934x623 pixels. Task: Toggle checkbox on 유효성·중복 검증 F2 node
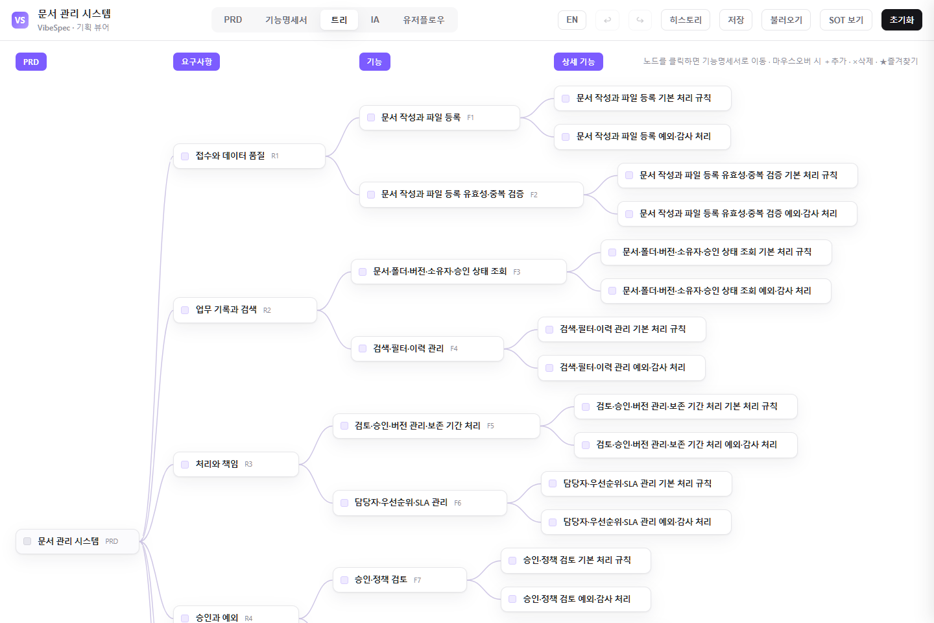(x=371, y=195)
